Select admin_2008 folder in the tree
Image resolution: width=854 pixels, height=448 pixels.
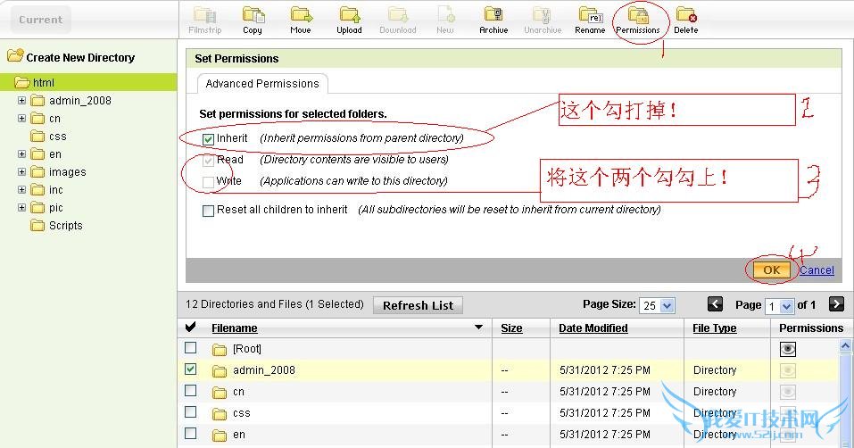[80, 101]
